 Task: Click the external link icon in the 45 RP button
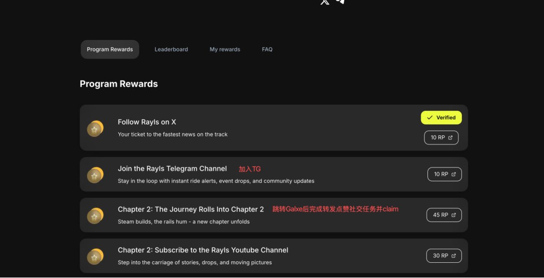click(453, 215)
